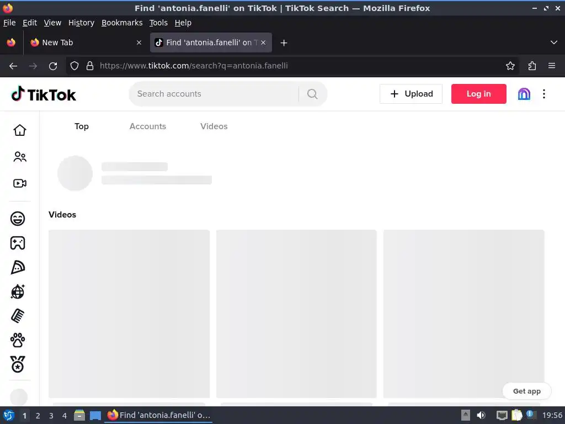Image resolution: width=565 pixels, height=424 pixels.
Task: Click the Get app button
Action: click(527, 391)
